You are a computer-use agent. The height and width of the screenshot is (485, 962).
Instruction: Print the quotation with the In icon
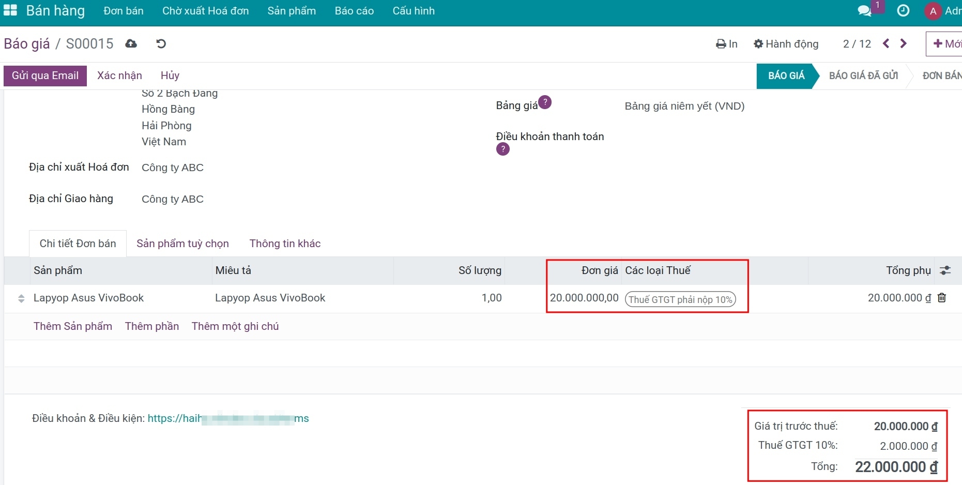tap(726, 44)
